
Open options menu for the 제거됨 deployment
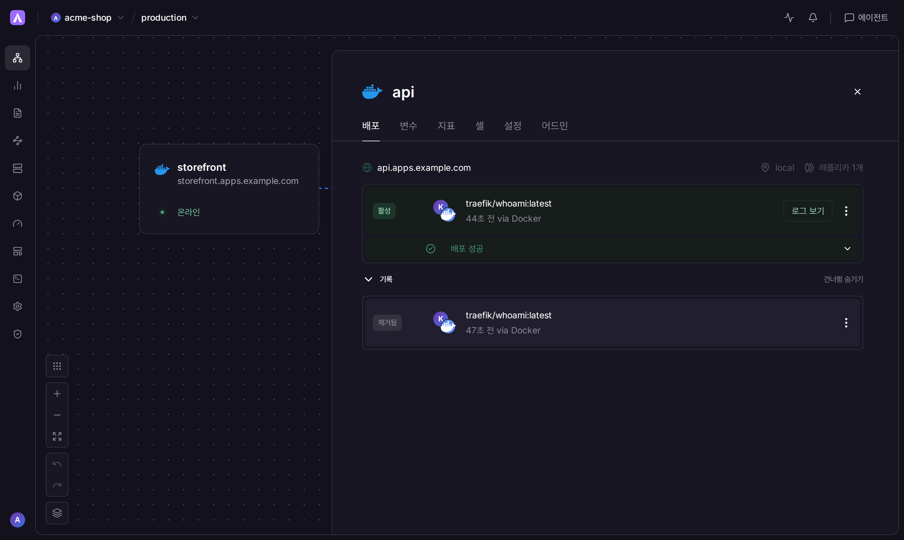846,323
